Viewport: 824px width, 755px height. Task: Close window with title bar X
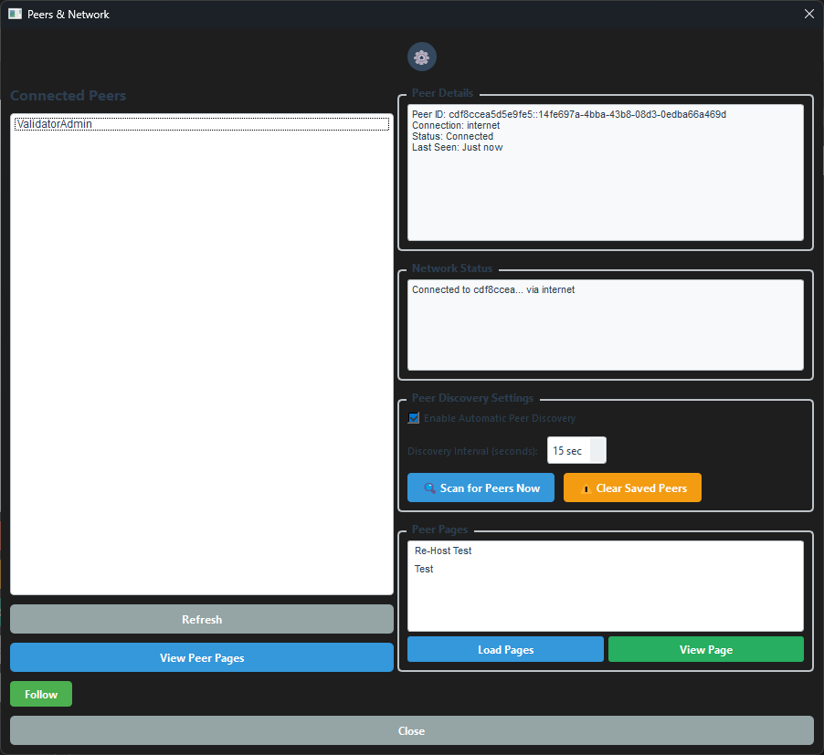[809, 15]
